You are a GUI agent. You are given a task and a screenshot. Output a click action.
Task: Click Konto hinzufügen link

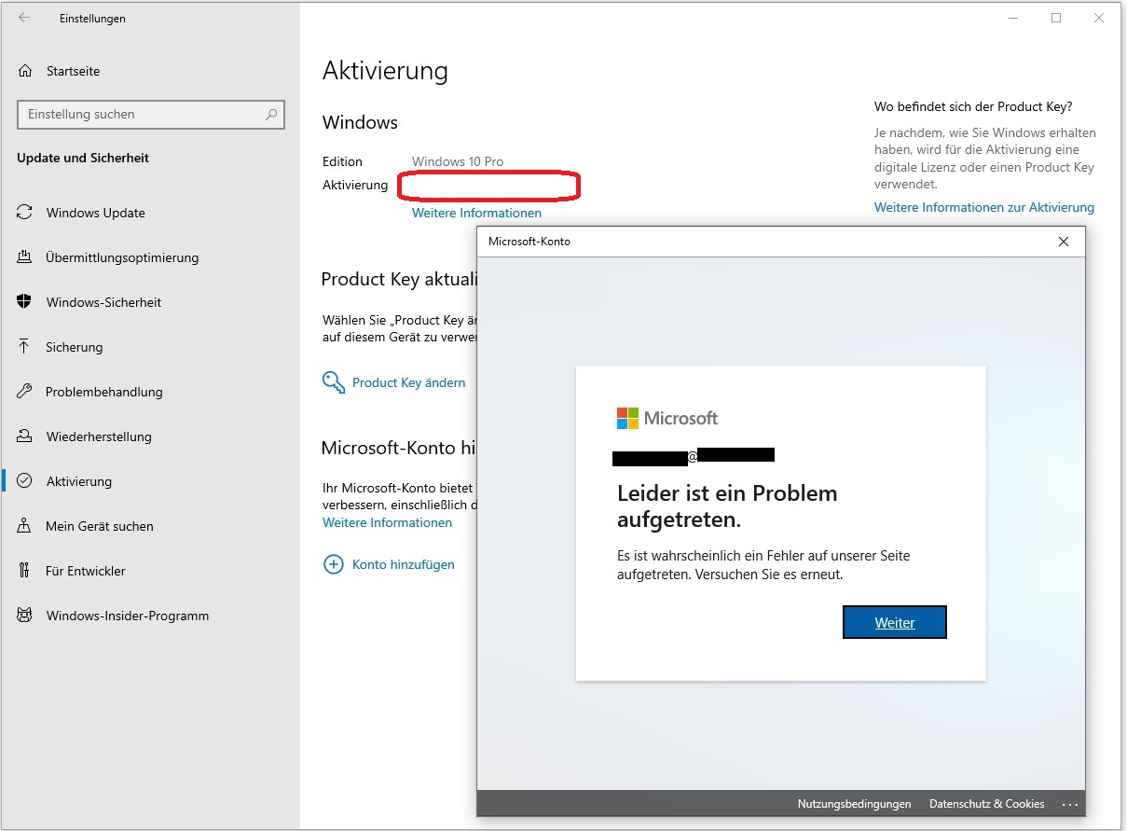click(x=404, y=564)
